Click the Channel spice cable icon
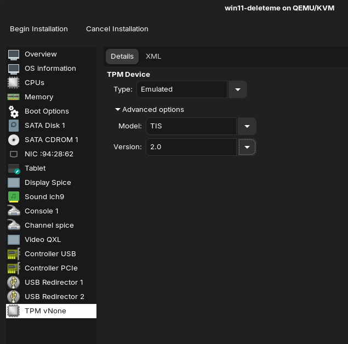This screenshot has height=344, width=348. [x=14, y=225]
